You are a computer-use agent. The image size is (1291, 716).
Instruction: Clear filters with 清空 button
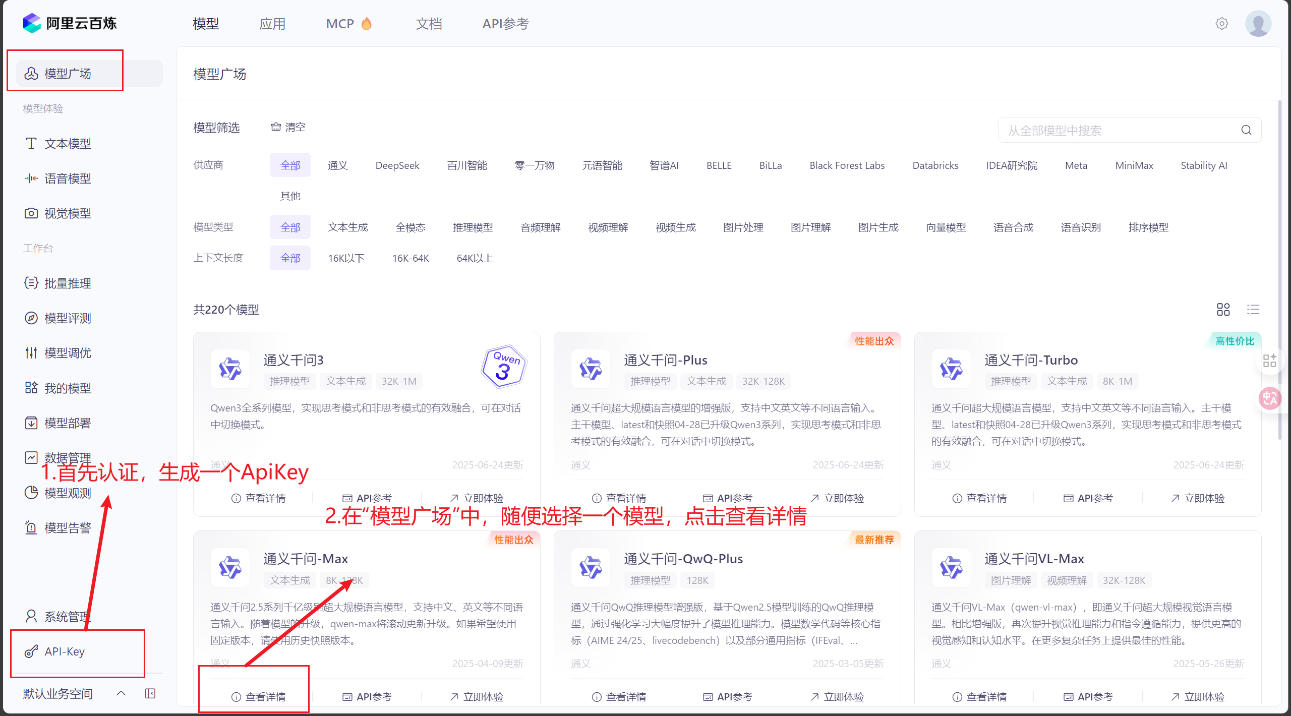(x=288, y=127)
